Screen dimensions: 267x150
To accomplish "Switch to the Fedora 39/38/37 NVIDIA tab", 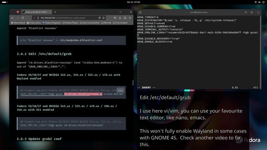I will [x=36, y=12].
